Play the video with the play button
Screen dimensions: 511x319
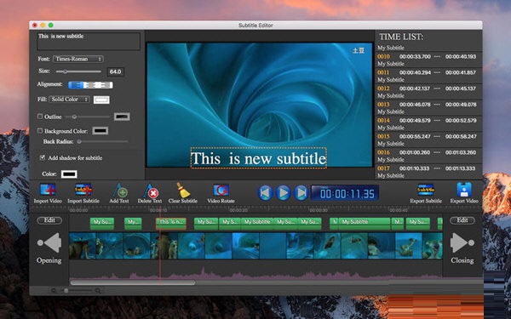[284, 193]
